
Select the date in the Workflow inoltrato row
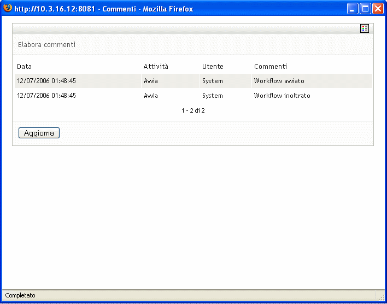(46, 96)
